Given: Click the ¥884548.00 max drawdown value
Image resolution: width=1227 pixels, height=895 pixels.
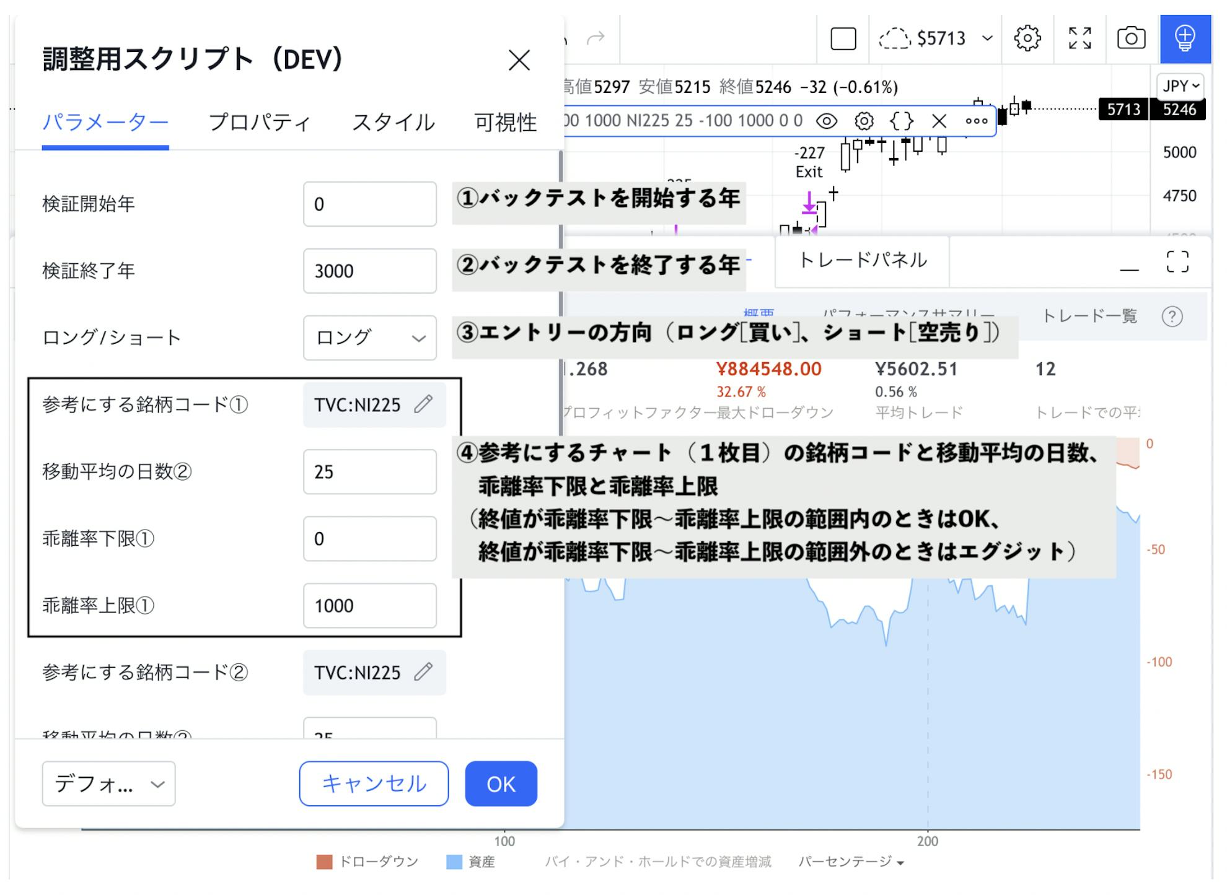Looking at the screenshot, I should [768, 369].
